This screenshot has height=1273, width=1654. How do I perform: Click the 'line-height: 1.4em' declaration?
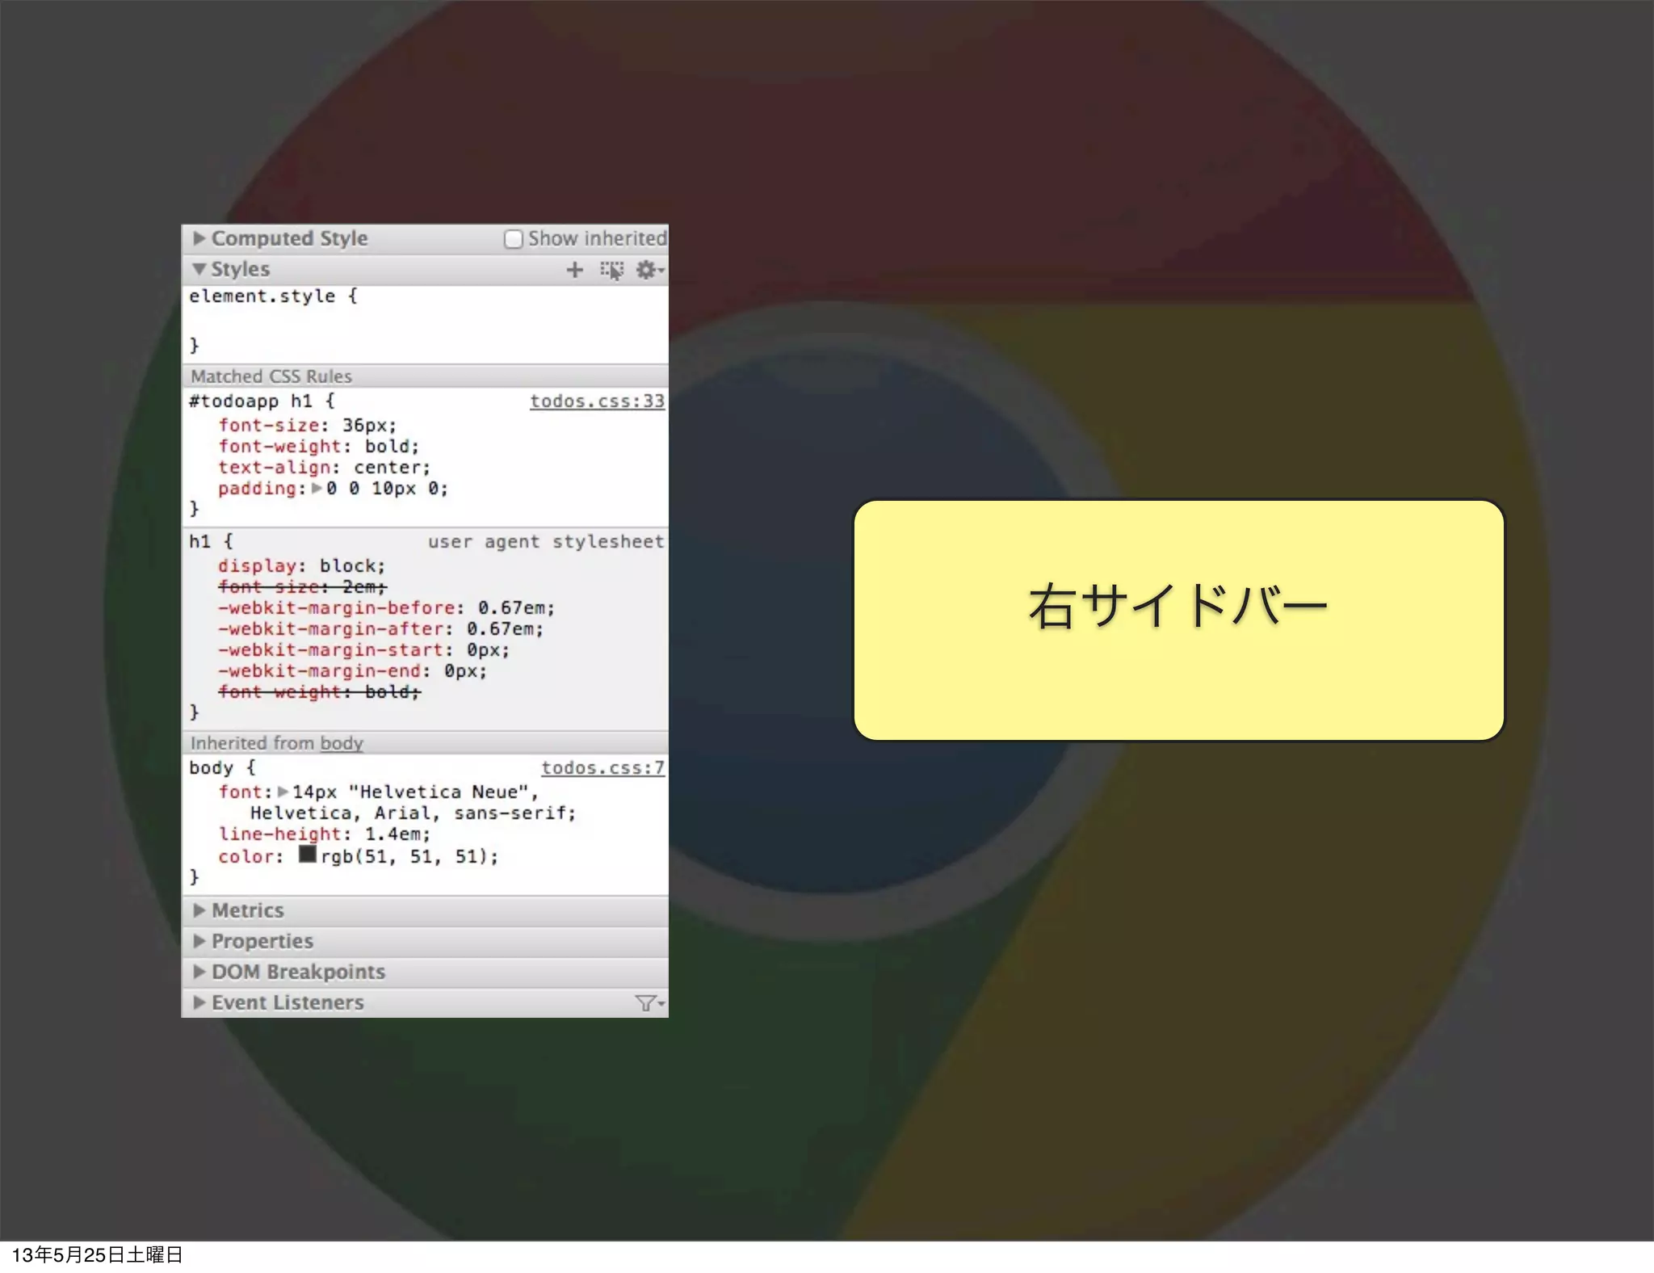tap(325, 834)
